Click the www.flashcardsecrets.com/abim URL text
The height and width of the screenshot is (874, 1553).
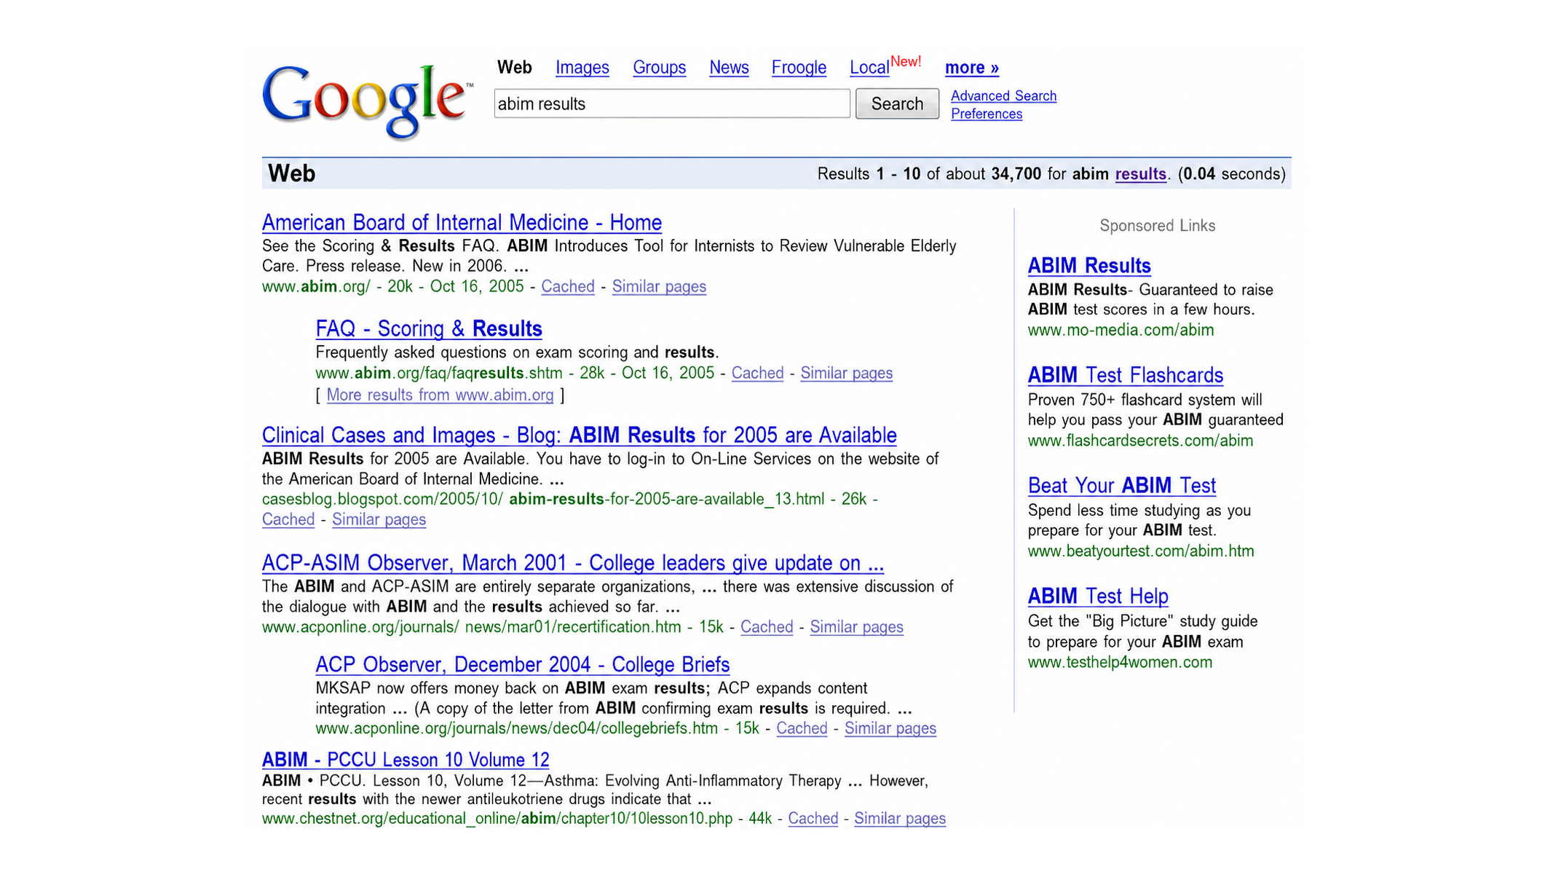(x=1140, y=441)
